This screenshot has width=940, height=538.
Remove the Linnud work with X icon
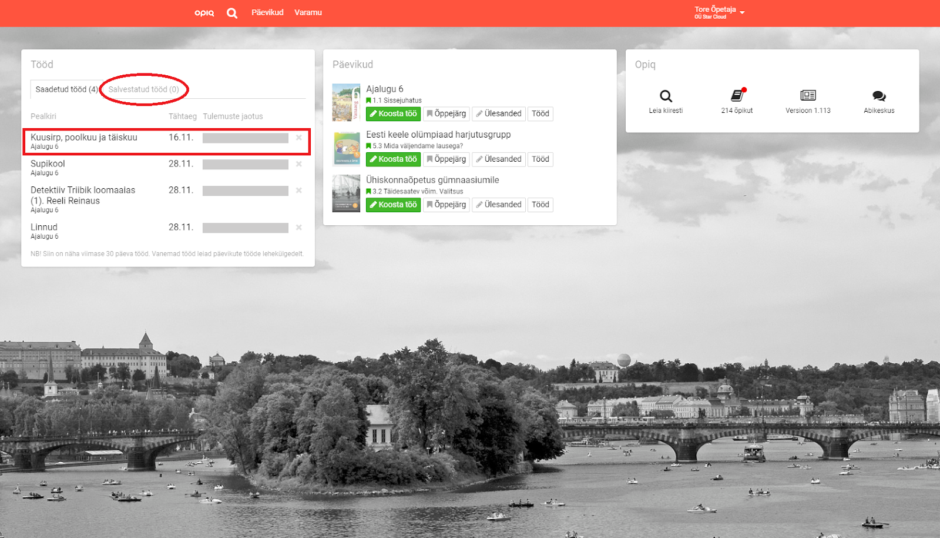[299, 228]
